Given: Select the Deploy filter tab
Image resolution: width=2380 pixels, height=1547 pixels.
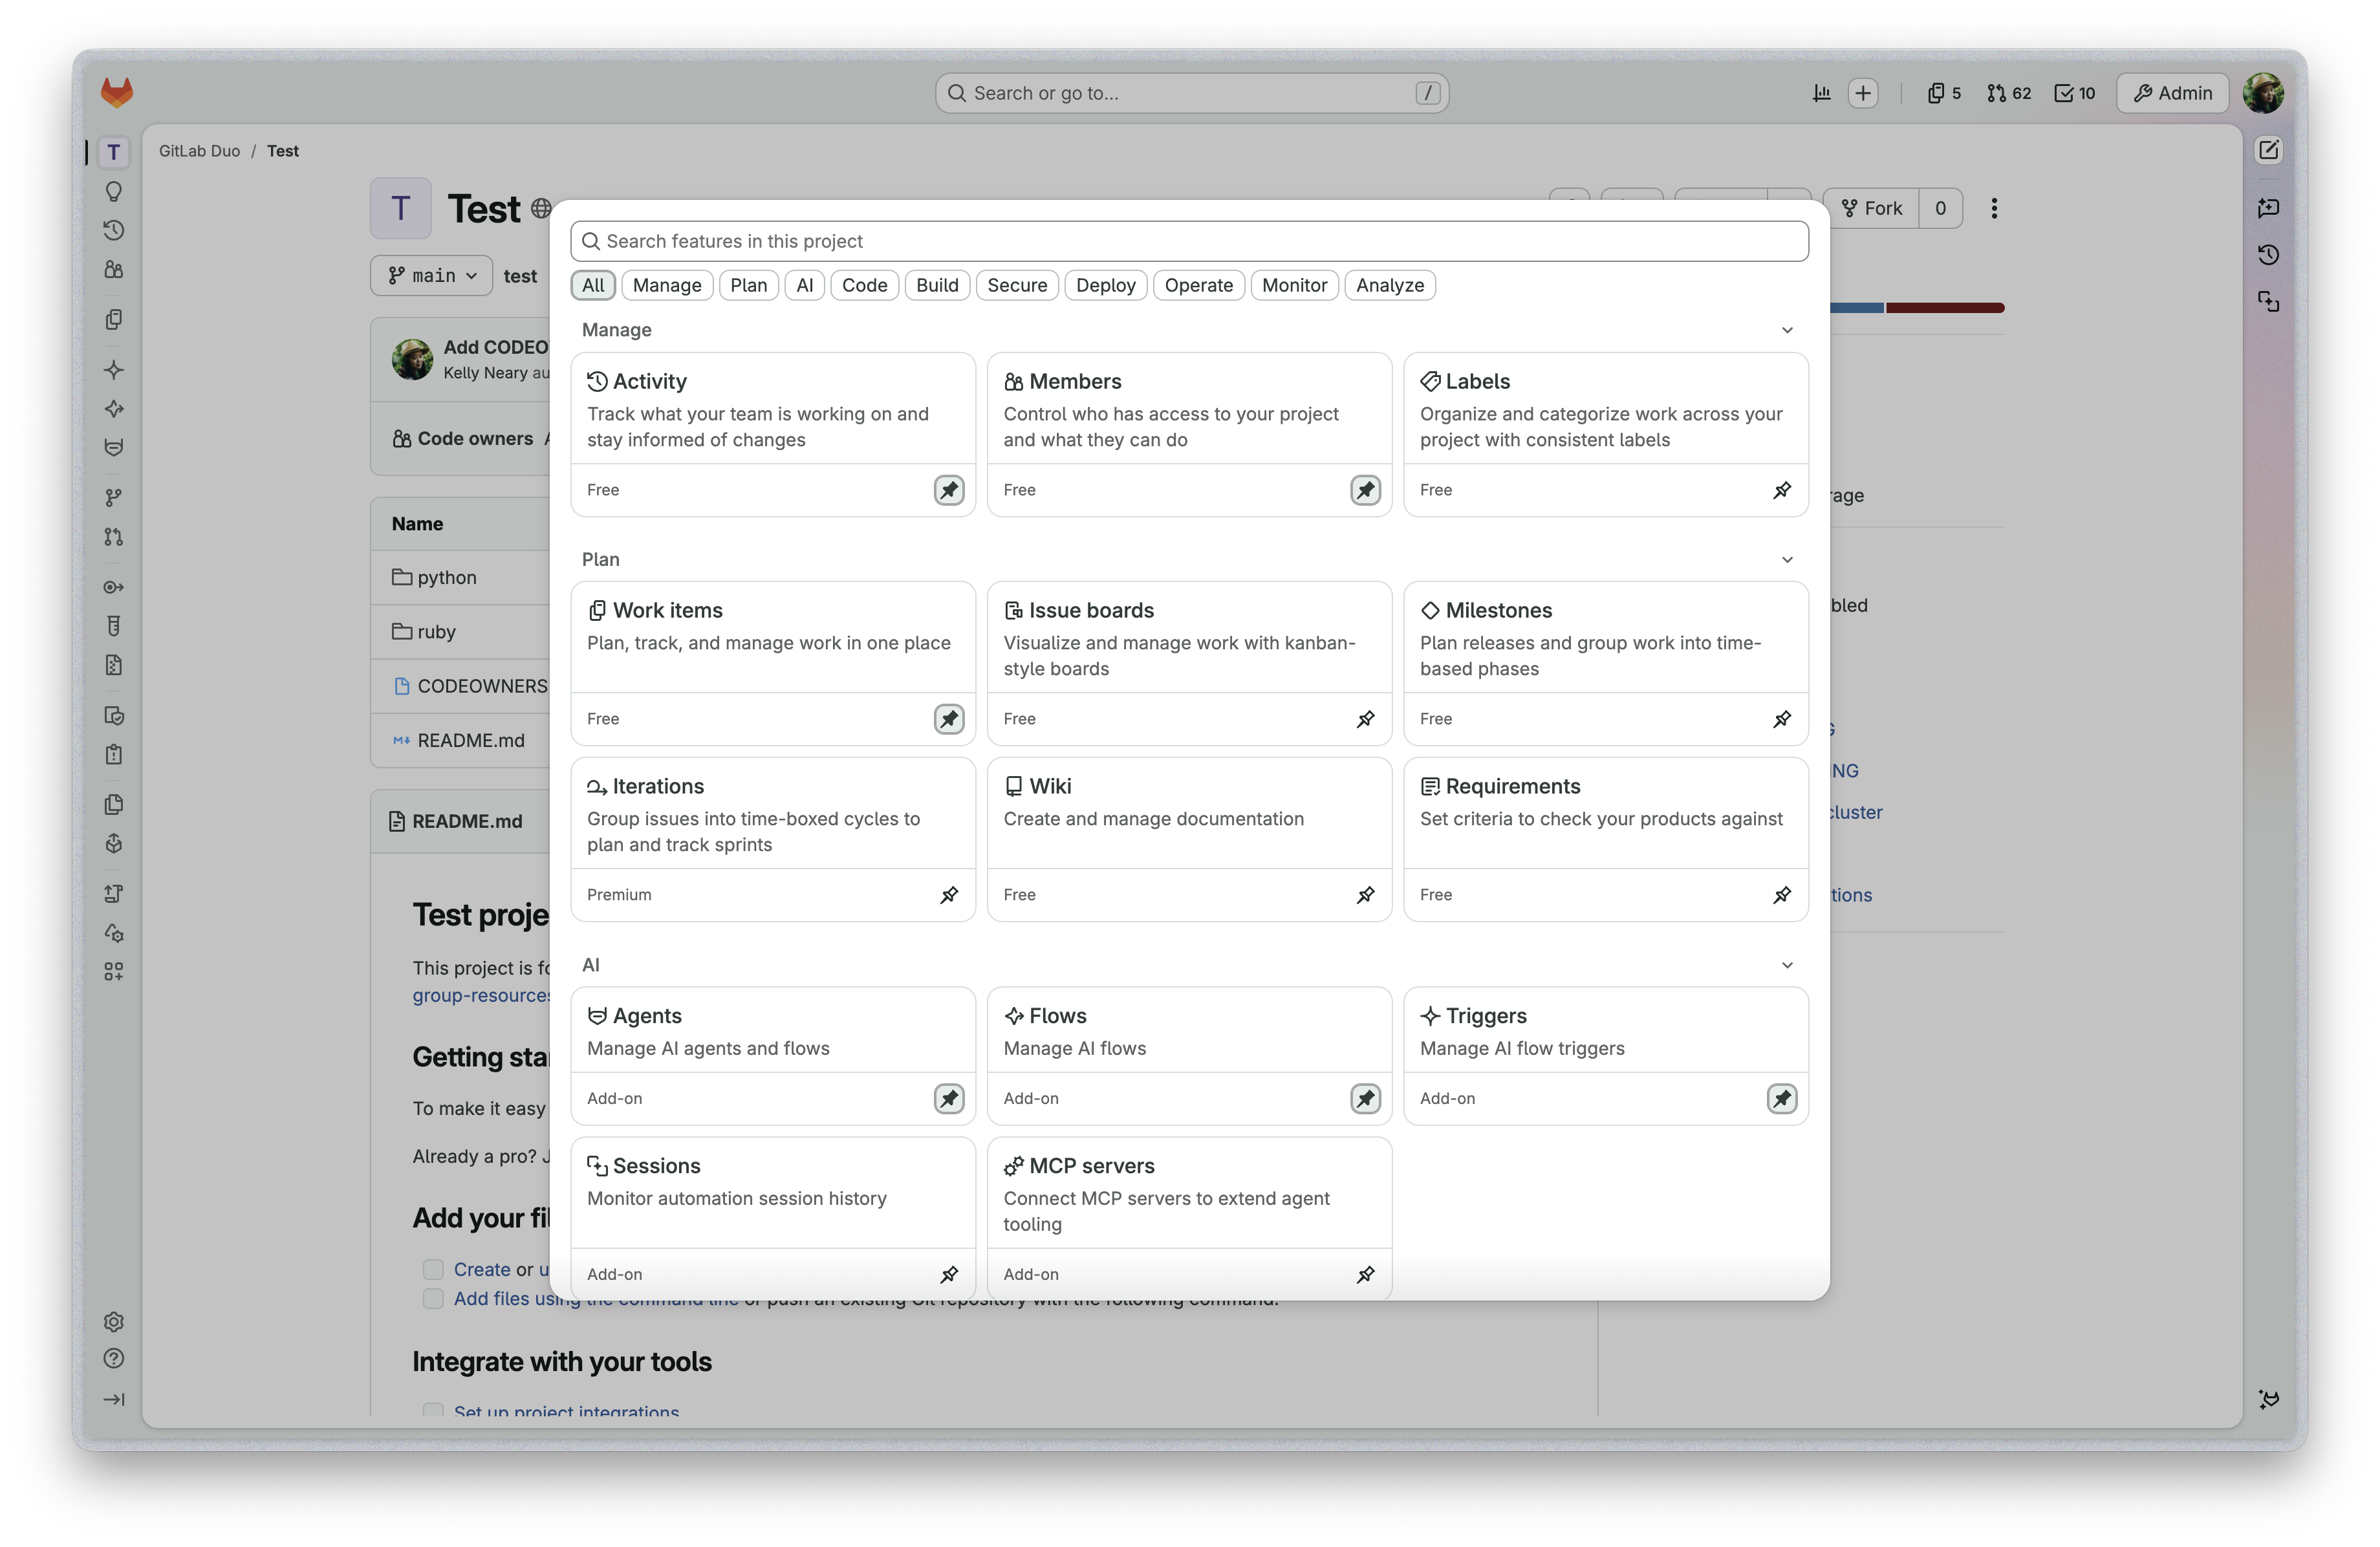Looking at the screenshot, I should pyautogui.click(x=1106, y=285).
